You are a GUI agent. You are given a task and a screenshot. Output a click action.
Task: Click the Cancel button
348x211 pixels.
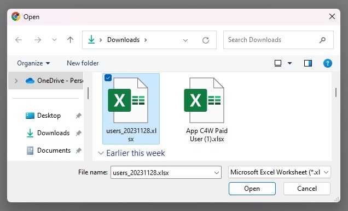pos(307,189)
